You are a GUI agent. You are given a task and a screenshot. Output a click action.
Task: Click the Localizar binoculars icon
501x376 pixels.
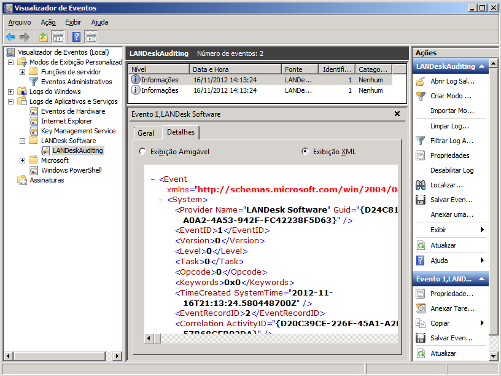click(x=421, y=185)
